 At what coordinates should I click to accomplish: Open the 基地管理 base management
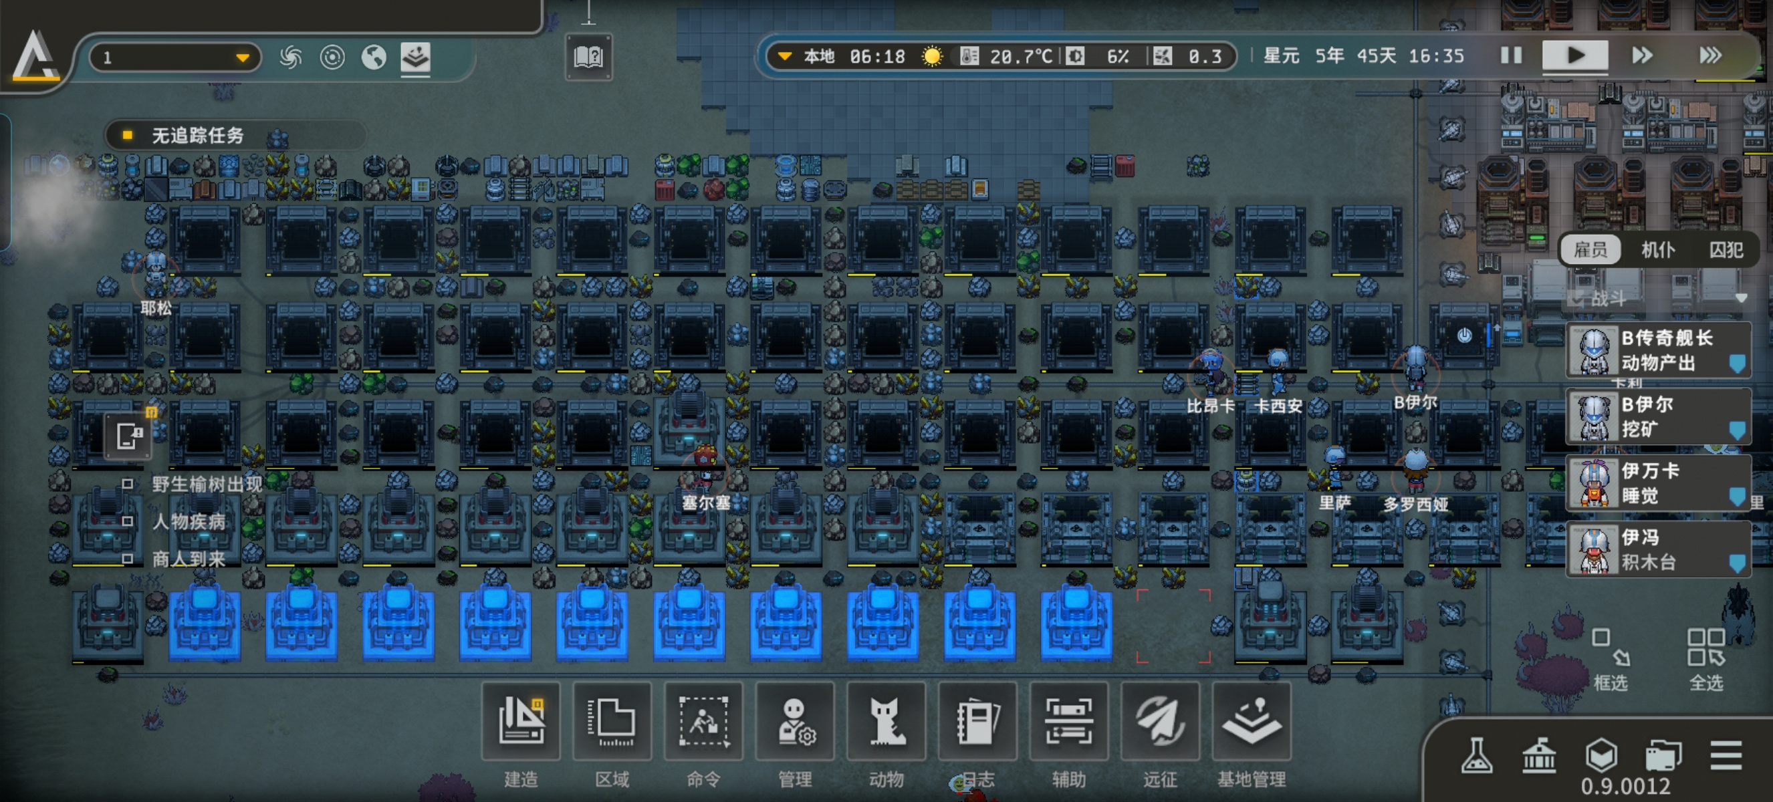coord(1252,721)
